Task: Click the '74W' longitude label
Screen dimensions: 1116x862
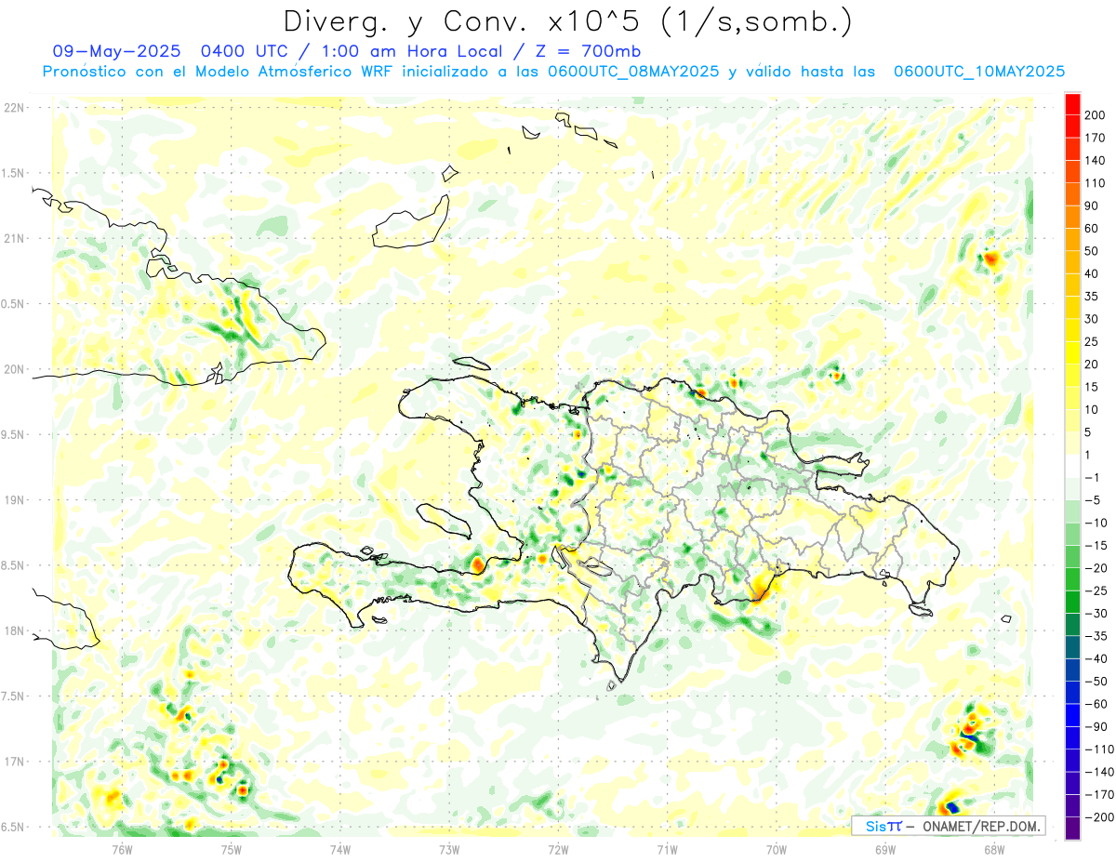Action: pos(339,849)
